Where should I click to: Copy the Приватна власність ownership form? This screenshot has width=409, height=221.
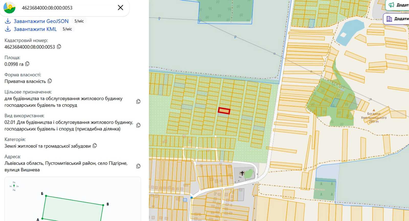pos(50,81)
